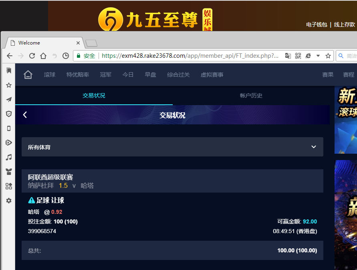Click the URL address field
Viewport: 357px width, 270px height.
click(x=190, y=56)
